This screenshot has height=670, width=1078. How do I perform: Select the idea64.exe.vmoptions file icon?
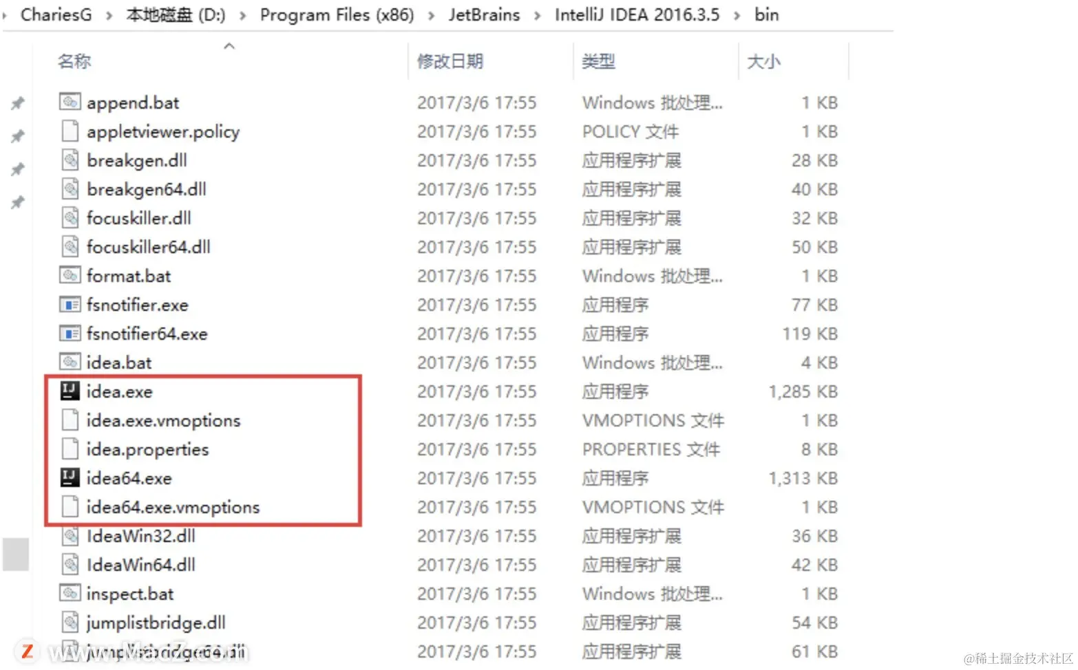[x=70, y=507]
